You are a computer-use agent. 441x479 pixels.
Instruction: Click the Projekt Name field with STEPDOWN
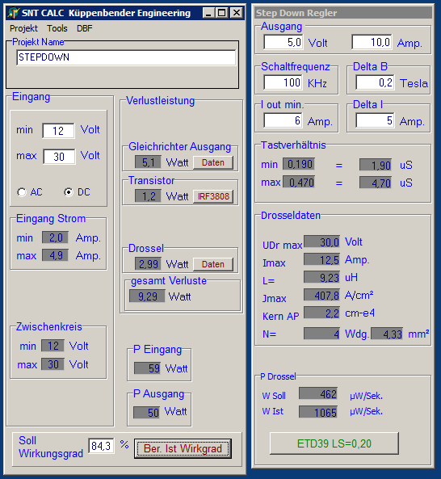click(x=126, y=57)
